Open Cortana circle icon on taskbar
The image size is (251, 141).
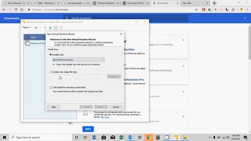click(x=76, y=137)
